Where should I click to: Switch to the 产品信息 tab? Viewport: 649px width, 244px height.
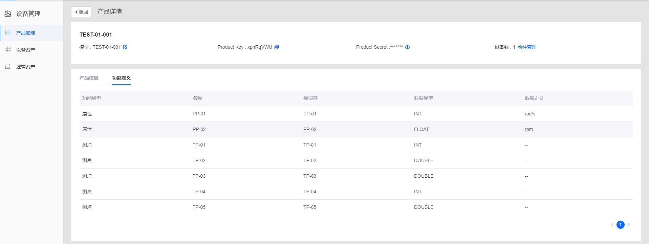pyautogui.click(x=89, y=78)
